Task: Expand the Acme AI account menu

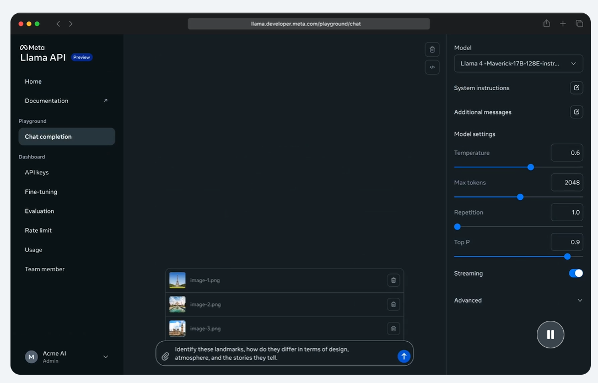Action: pyautogui.click(x=106, y=357)
